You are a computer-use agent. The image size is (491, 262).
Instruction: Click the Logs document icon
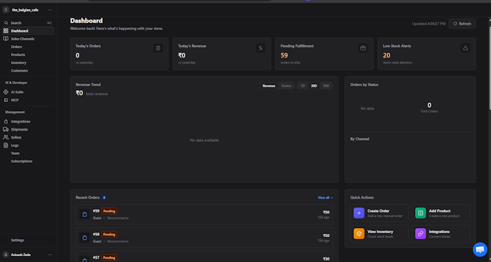point(6,145)
